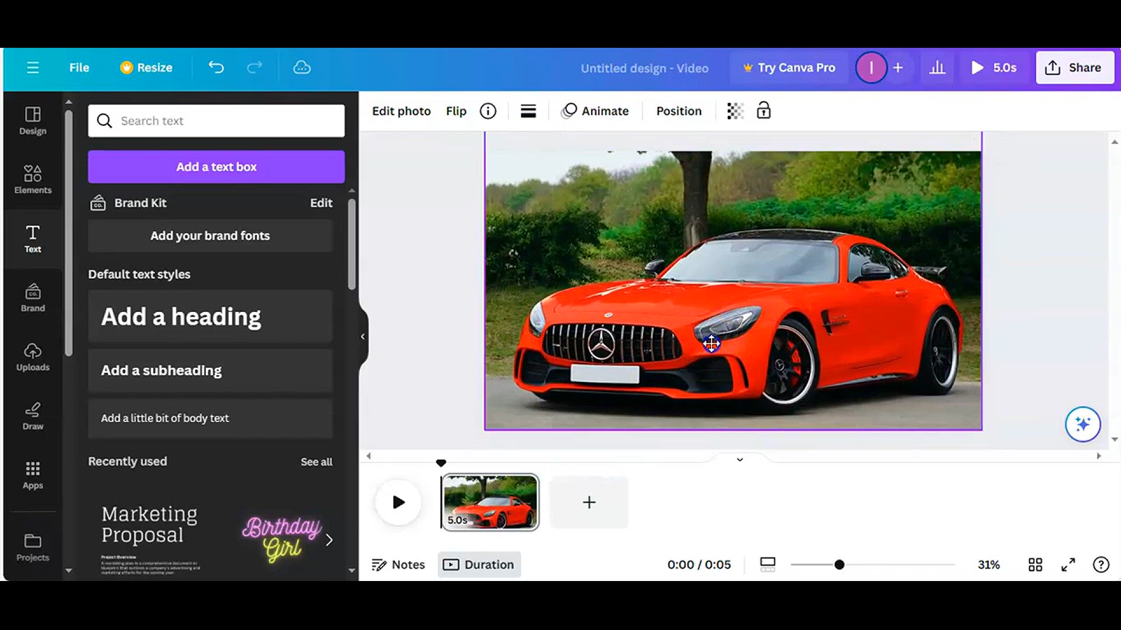Collapse the timeline with down chevron
Screen dimensions: 1121x630
[x=740, y=460]
